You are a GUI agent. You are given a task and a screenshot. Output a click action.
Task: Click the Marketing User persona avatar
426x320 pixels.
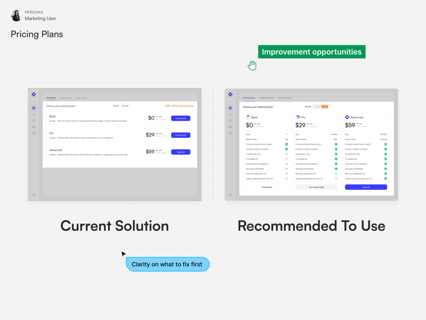[x=16, y=15]
